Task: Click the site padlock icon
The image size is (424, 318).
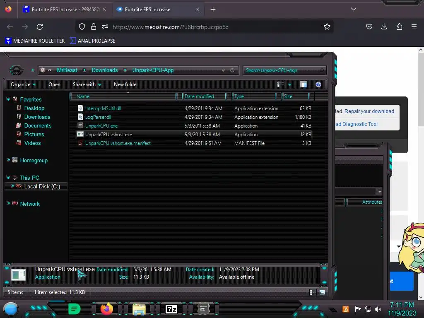Action: click(94, 26)
